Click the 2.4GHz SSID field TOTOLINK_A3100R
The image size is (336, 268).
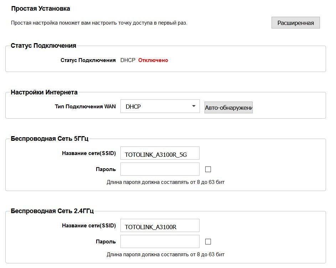point(160,226)
